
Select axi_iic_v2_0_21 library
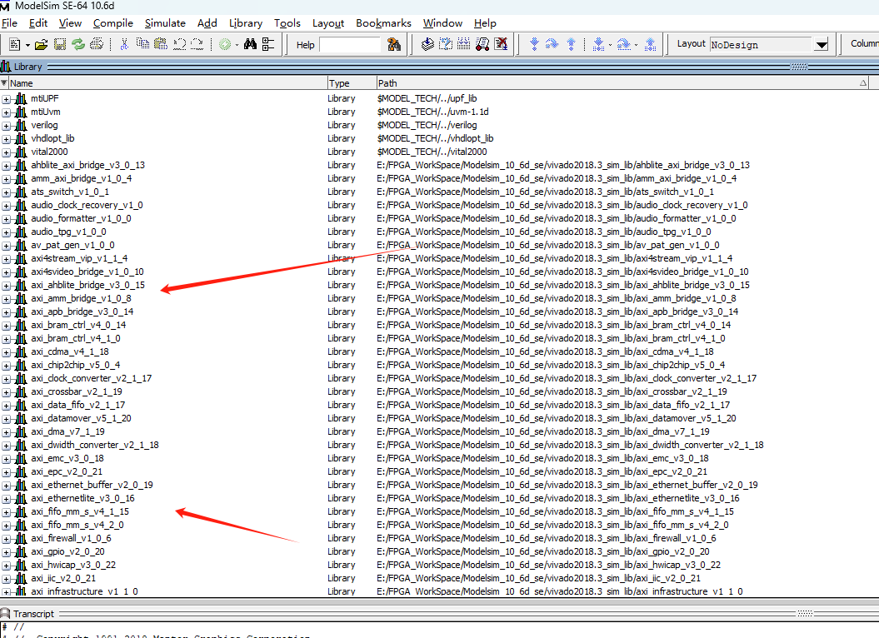(x=63, y=579)
